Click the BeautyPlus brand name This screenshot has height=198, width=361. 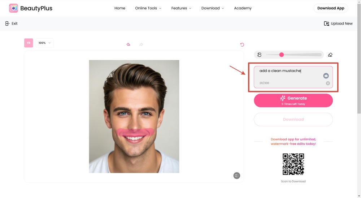pyautogui.click(x=36, y=8)
